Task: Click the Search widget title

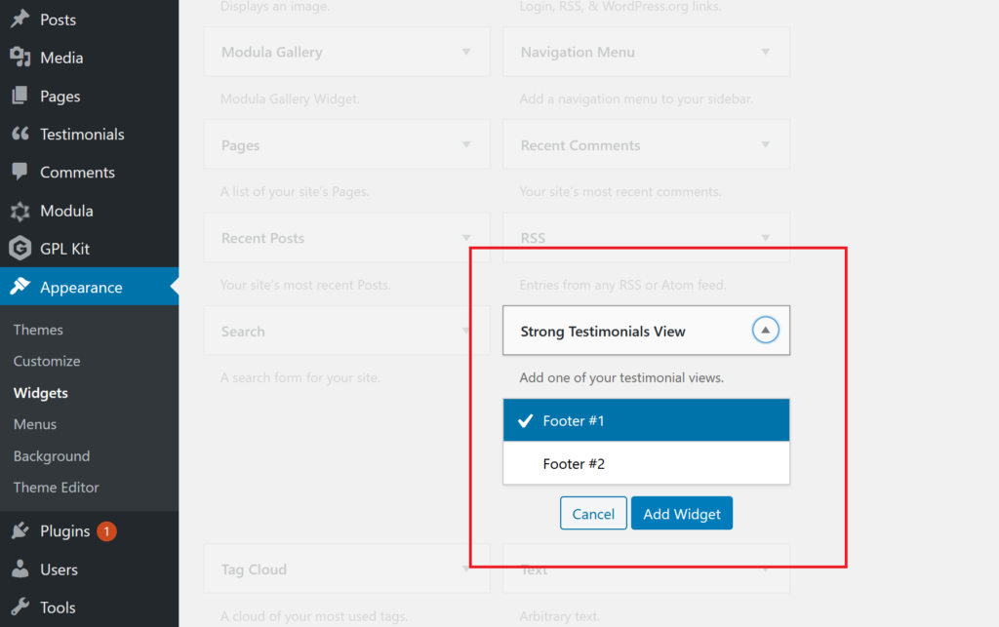Action: pyautogui.click(x=243, y=331)
